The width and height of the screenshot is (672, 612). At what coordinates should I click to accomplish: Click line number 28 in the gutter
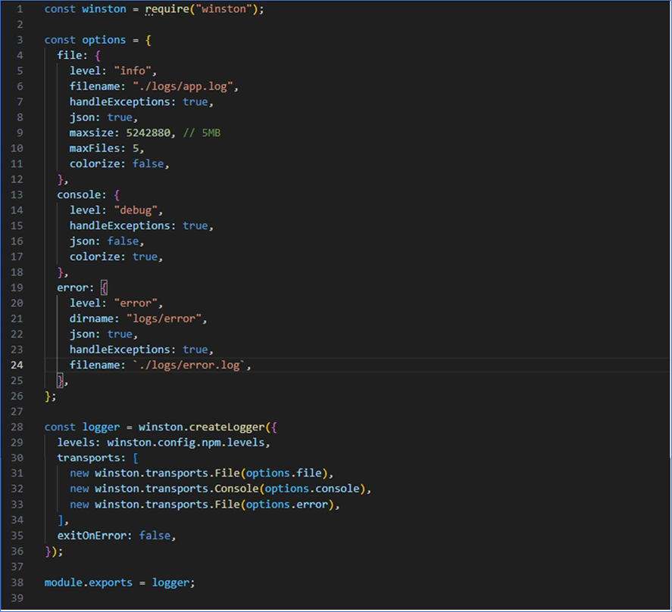[17, 427]
